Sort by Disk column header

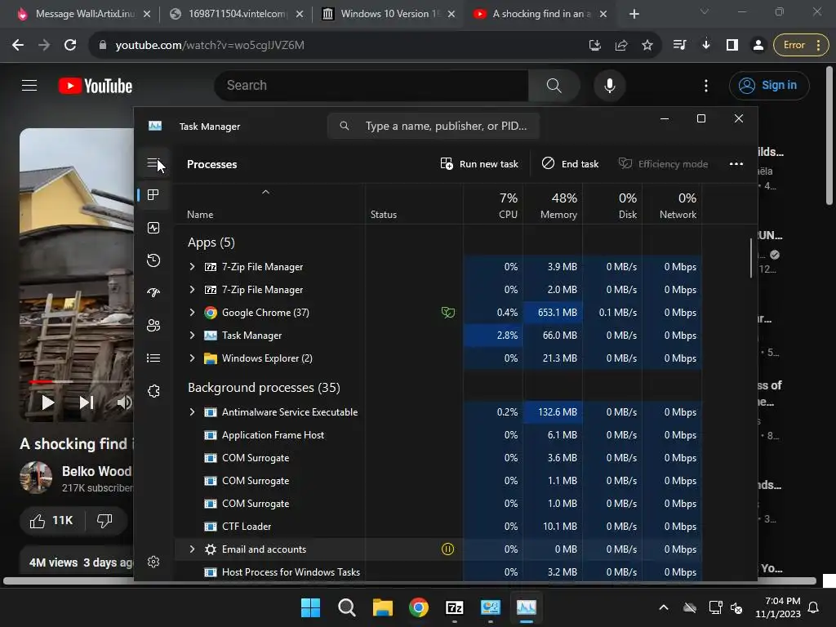pos(612,205)
